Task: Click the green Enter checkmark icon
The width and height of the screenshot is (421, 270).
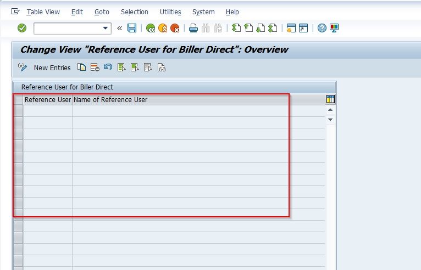Action: pos(22,28)
